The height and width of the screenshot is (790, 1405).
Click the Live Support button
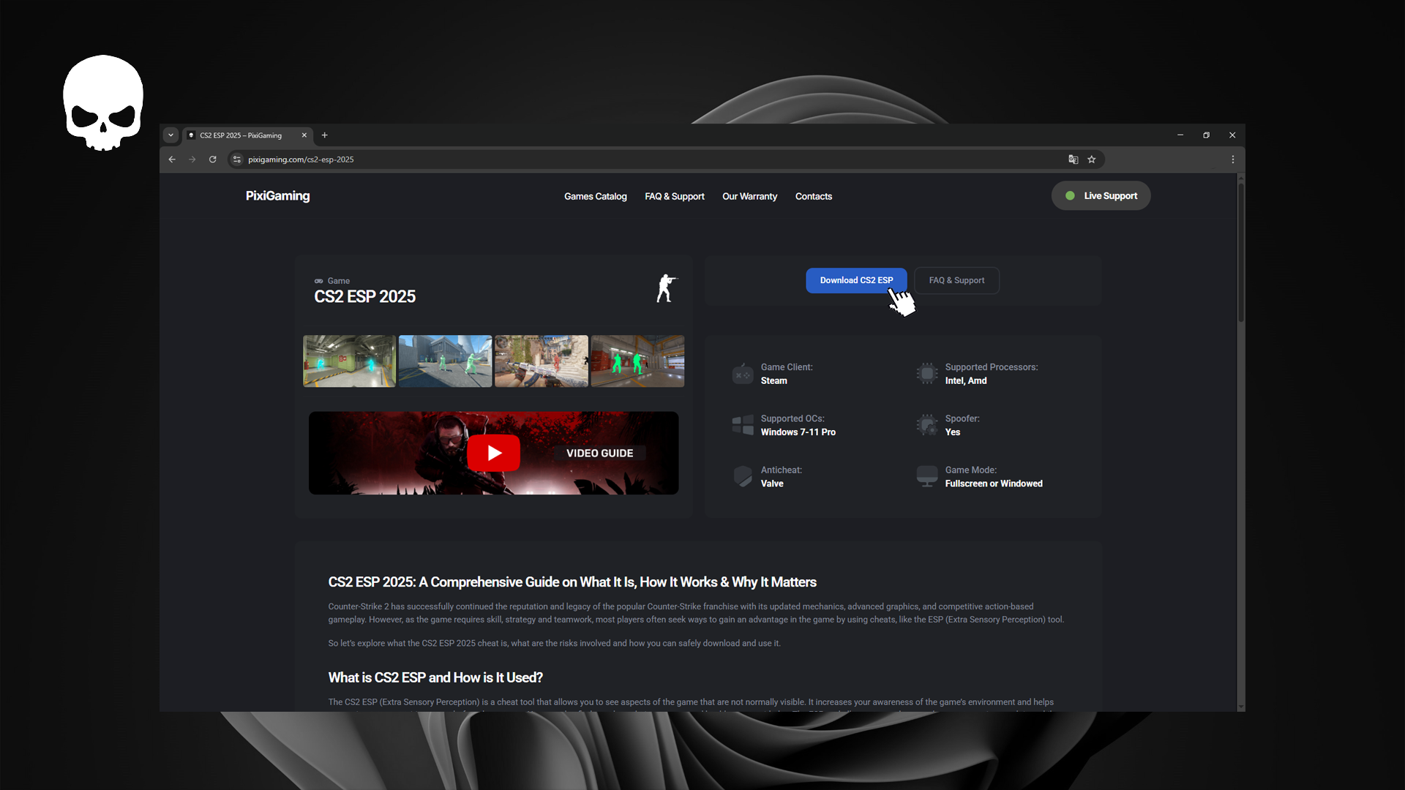(1101, 196)
